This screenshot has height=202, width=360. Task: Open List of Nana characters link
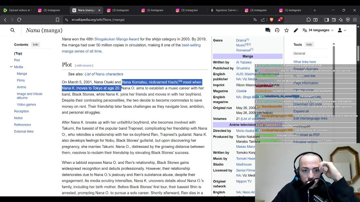pyautogui.click(x=104, y=74)
